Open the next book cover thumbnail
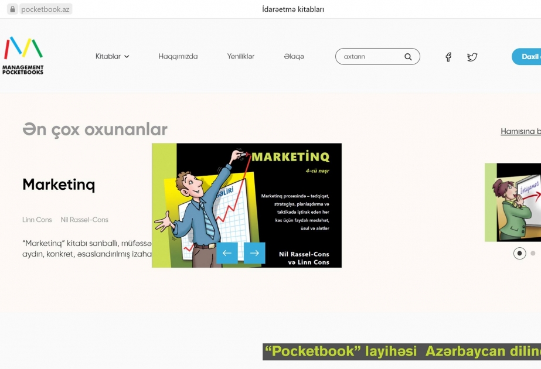This screenshot has height=369, width=541. [x=513, y=203]
